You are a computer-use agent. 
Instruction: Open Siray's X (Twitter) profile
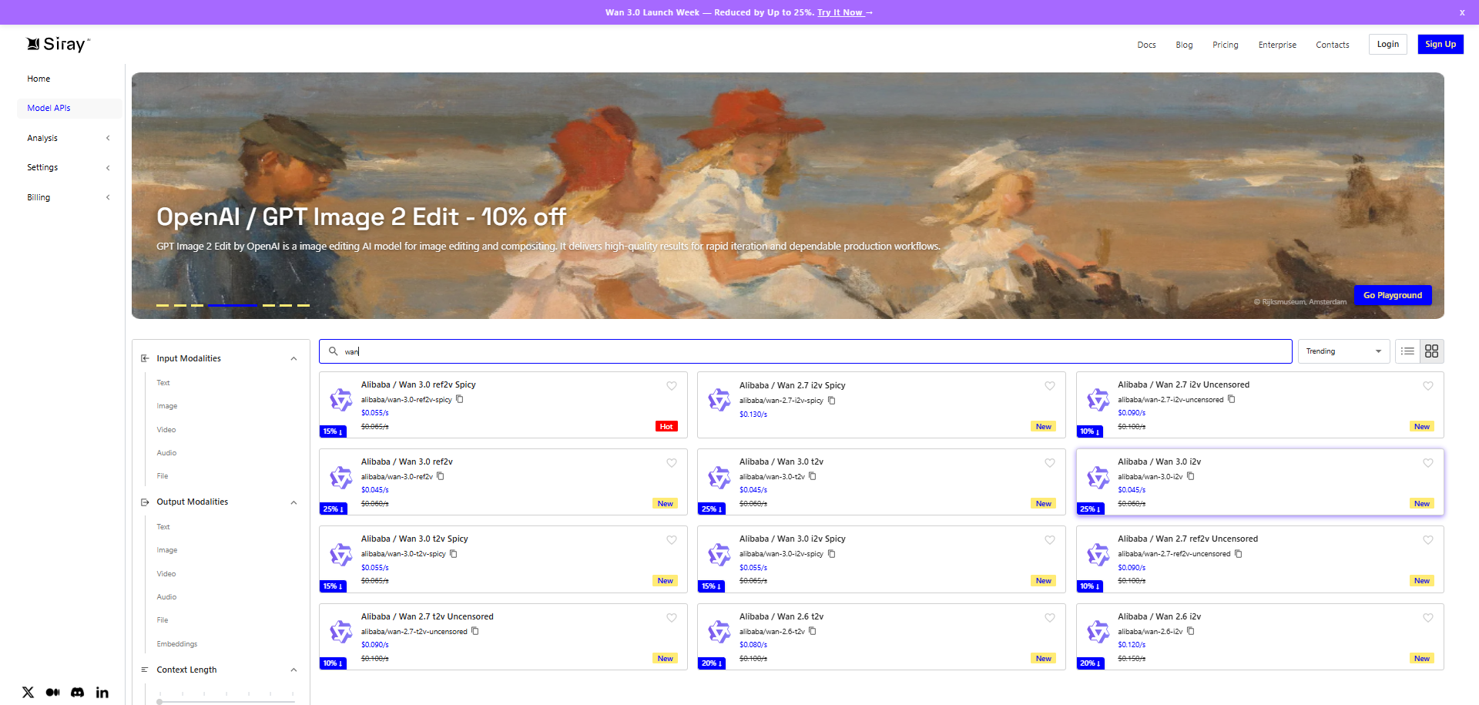(x=29, y=692)
